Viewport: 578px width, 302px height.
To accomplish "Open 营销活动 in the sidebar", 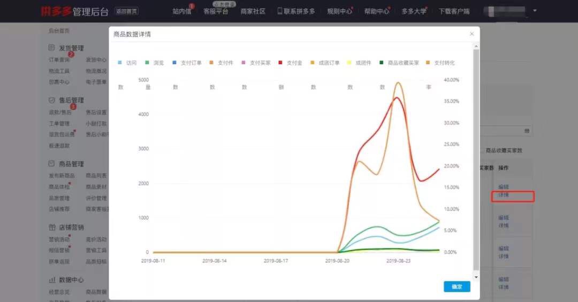I will (x=59, y=239).
